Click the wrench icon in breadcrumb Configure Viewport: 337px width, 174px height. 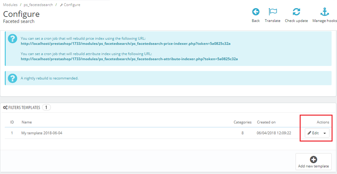coord(61,5)
